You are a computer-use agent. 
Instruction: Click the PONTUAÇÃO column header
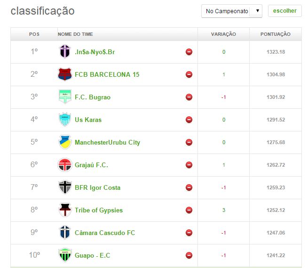[x=275, y=34]
